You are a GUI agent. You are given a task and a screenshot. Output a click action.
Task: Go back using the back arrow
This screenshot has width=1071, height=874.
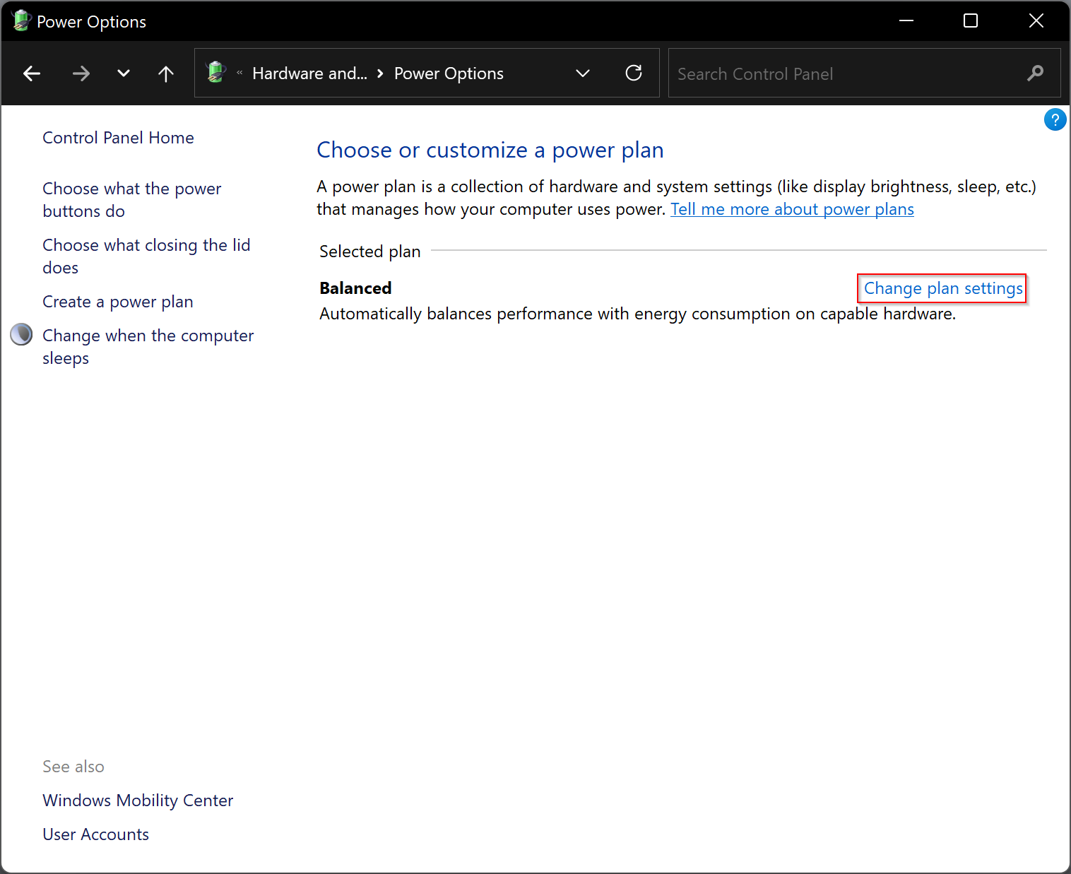coord(32,73)
